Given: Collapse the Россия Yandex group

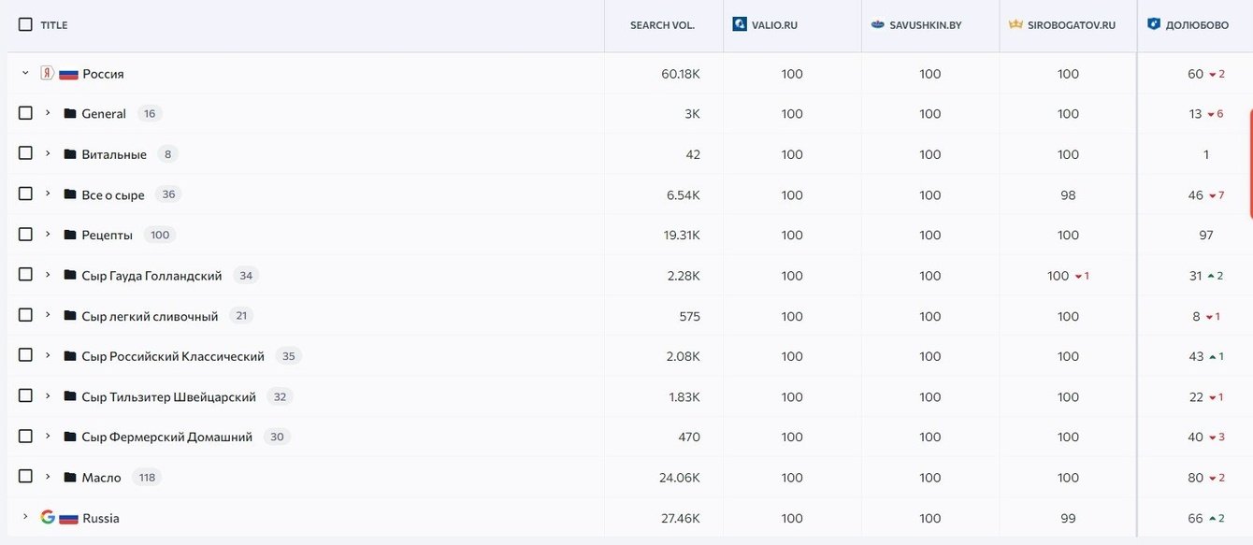Looking at the screenshot, I should tap(25, 73).
